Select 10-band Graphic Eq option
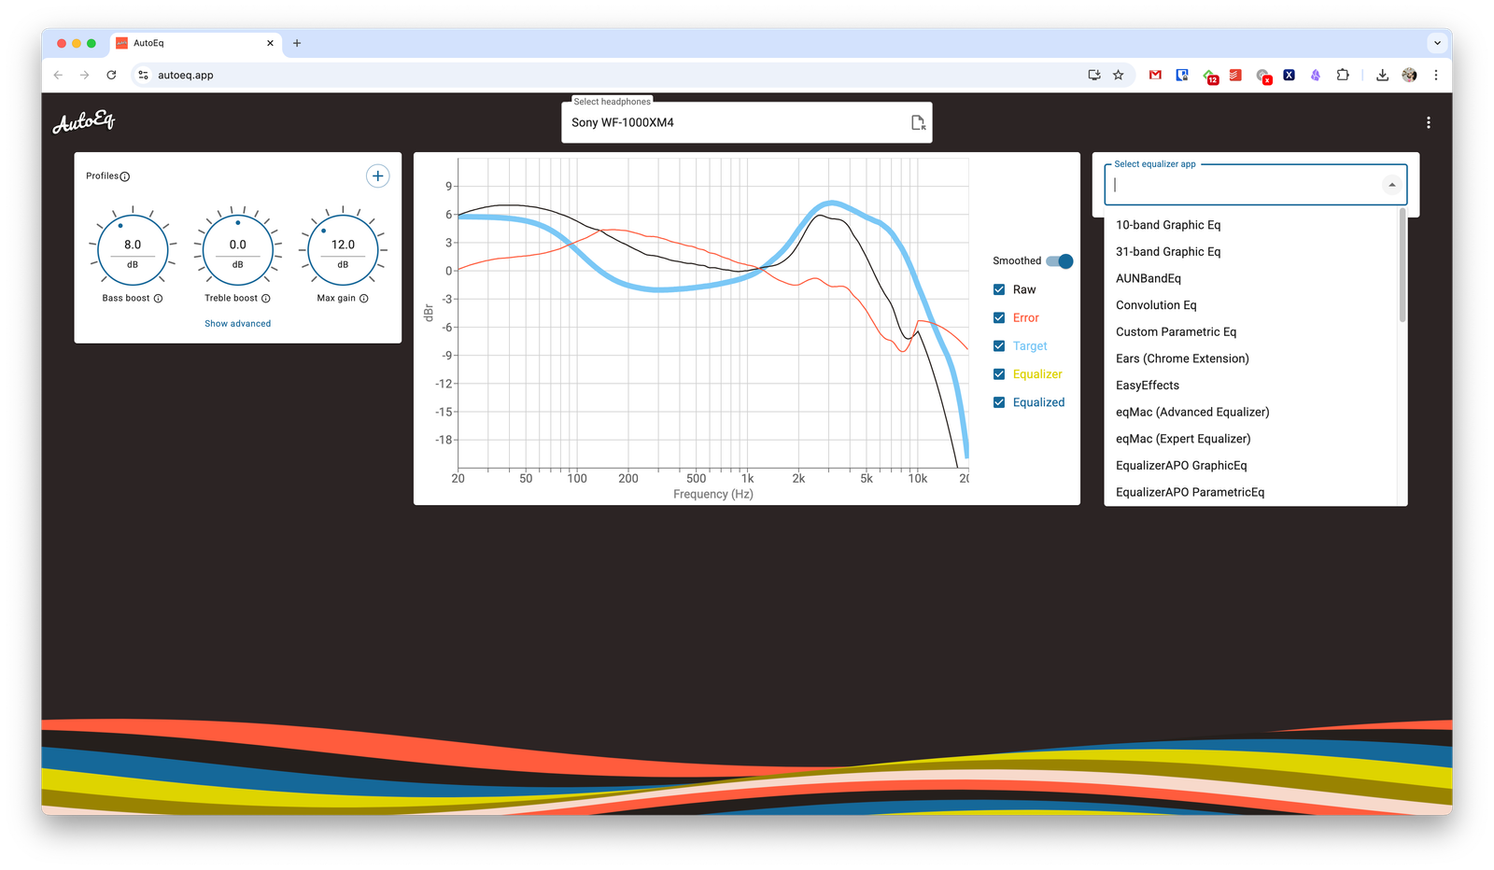1494x870 pixels. point(1250,225)
